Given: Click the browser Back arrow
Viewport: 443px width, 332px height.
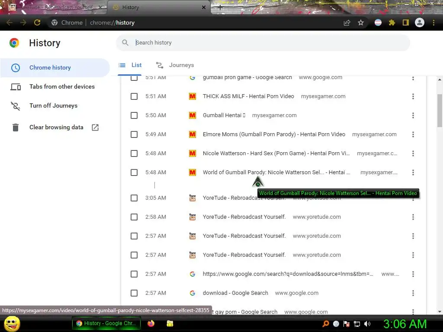Looking at the screenshot, I should [x=9, y=22].
